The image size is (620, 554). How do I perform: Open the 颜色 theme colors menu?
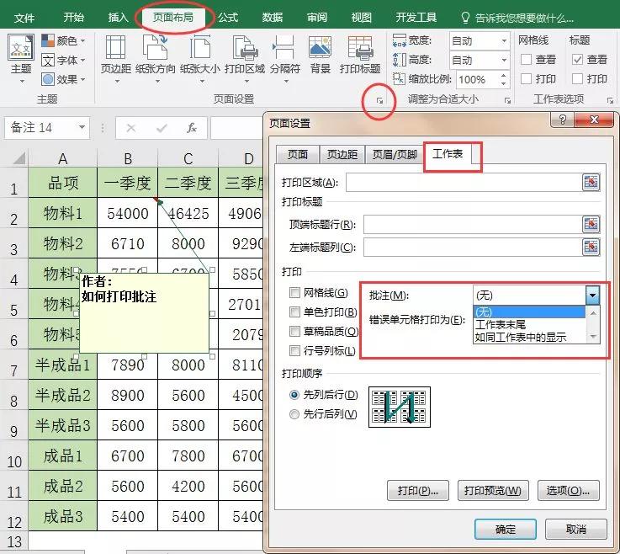pos(63,40)
